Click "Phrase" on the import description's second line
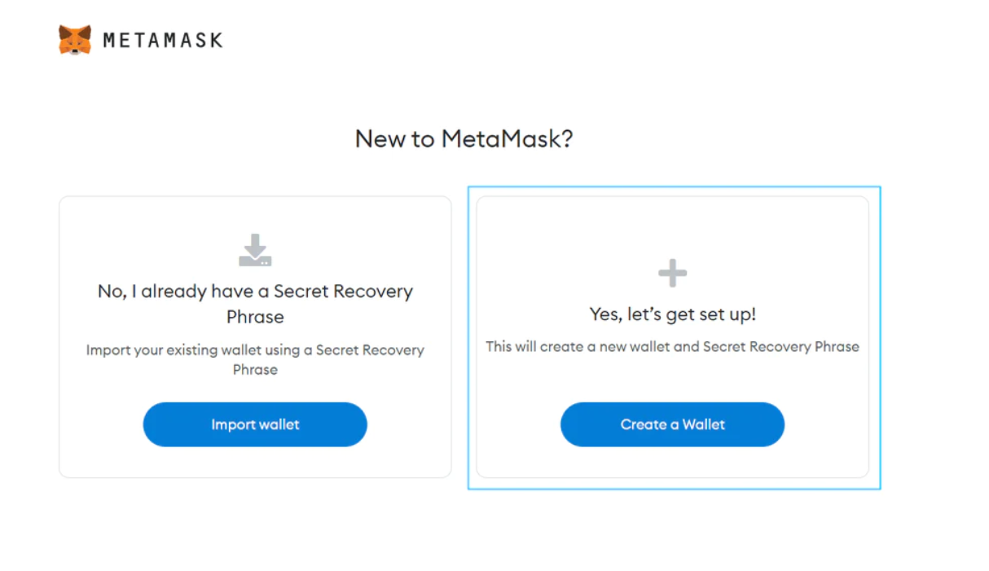Viewport: 989px width, 571px height. tap(255, 370)
